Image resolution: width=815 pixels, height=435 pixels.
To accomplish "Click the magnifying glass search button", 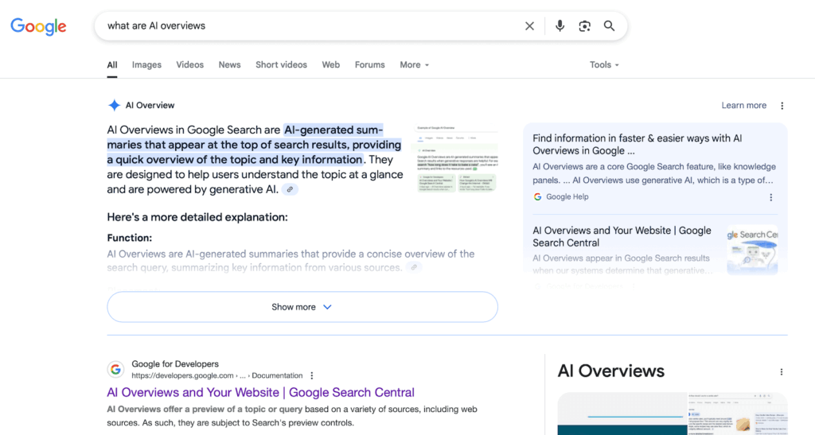I will pos(609,26).
